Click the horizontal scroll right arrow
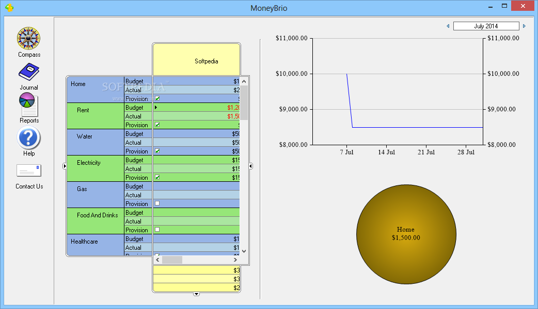This screenshot has height=309, width=538. 235,260
